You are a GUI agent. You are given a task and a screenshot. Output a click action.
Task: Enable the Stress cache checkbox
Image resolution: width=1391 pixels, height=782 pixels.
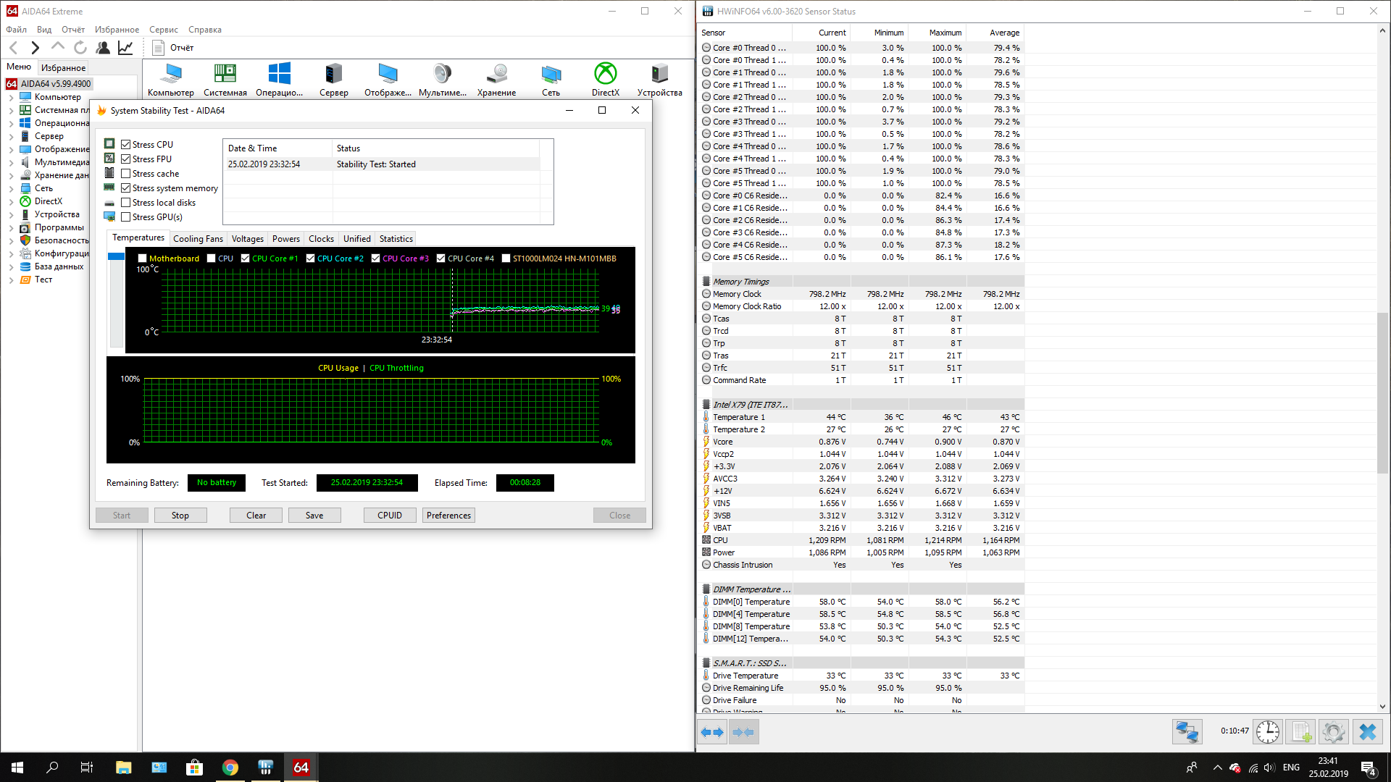[x=126, y=174]
